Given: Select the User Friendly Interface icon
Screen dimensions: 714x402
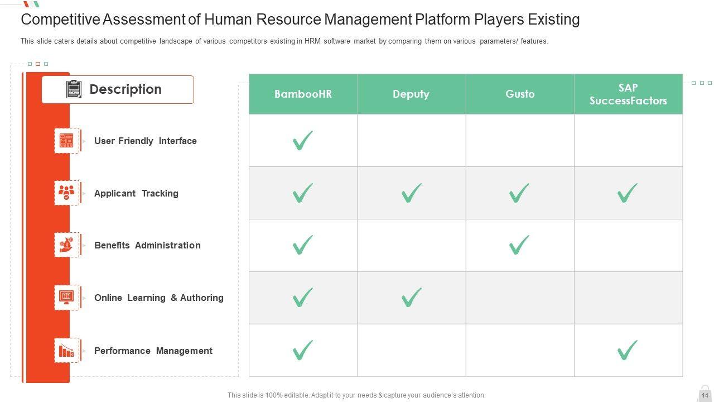Looking at the screenshot, I should (66, 141).
